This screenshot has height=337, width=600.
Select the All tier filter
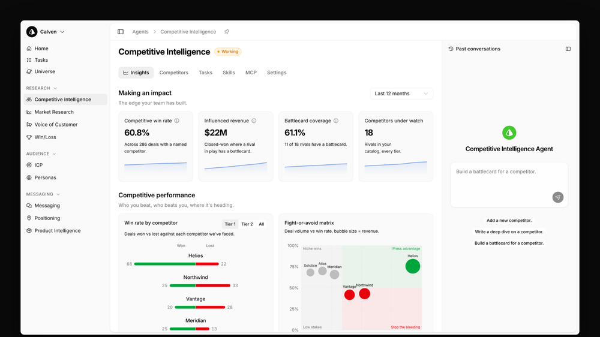coord(262,224)
